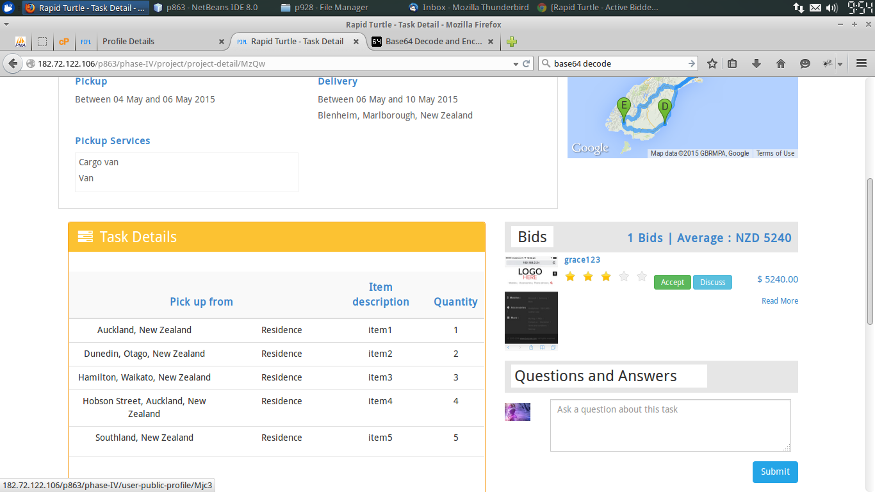Image resolution: width=875 pixels, height=492 pixels.
Task: Expand the URL bar history dropdown
Action: (516, 63)
